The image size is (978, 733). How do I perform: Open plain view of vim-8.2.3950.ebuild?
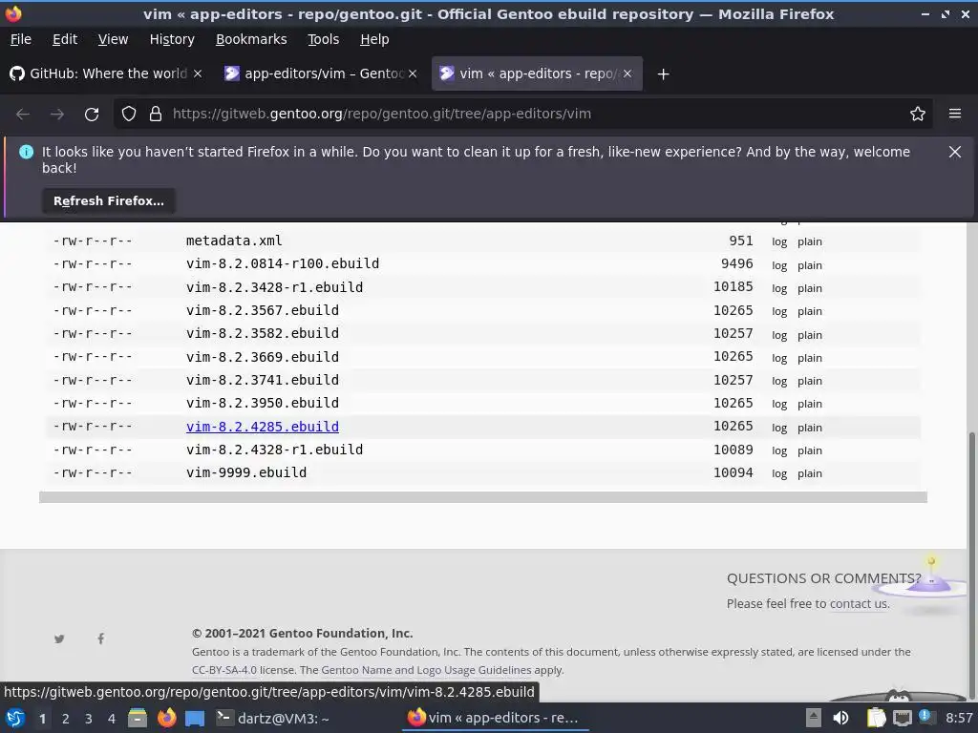[x=810, y=404]
